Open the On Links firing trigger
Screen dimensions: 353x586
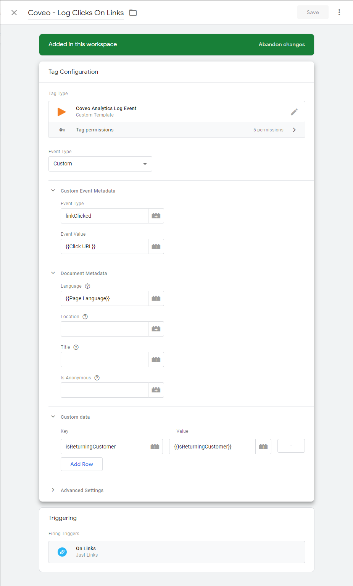(x=177, y=552)
